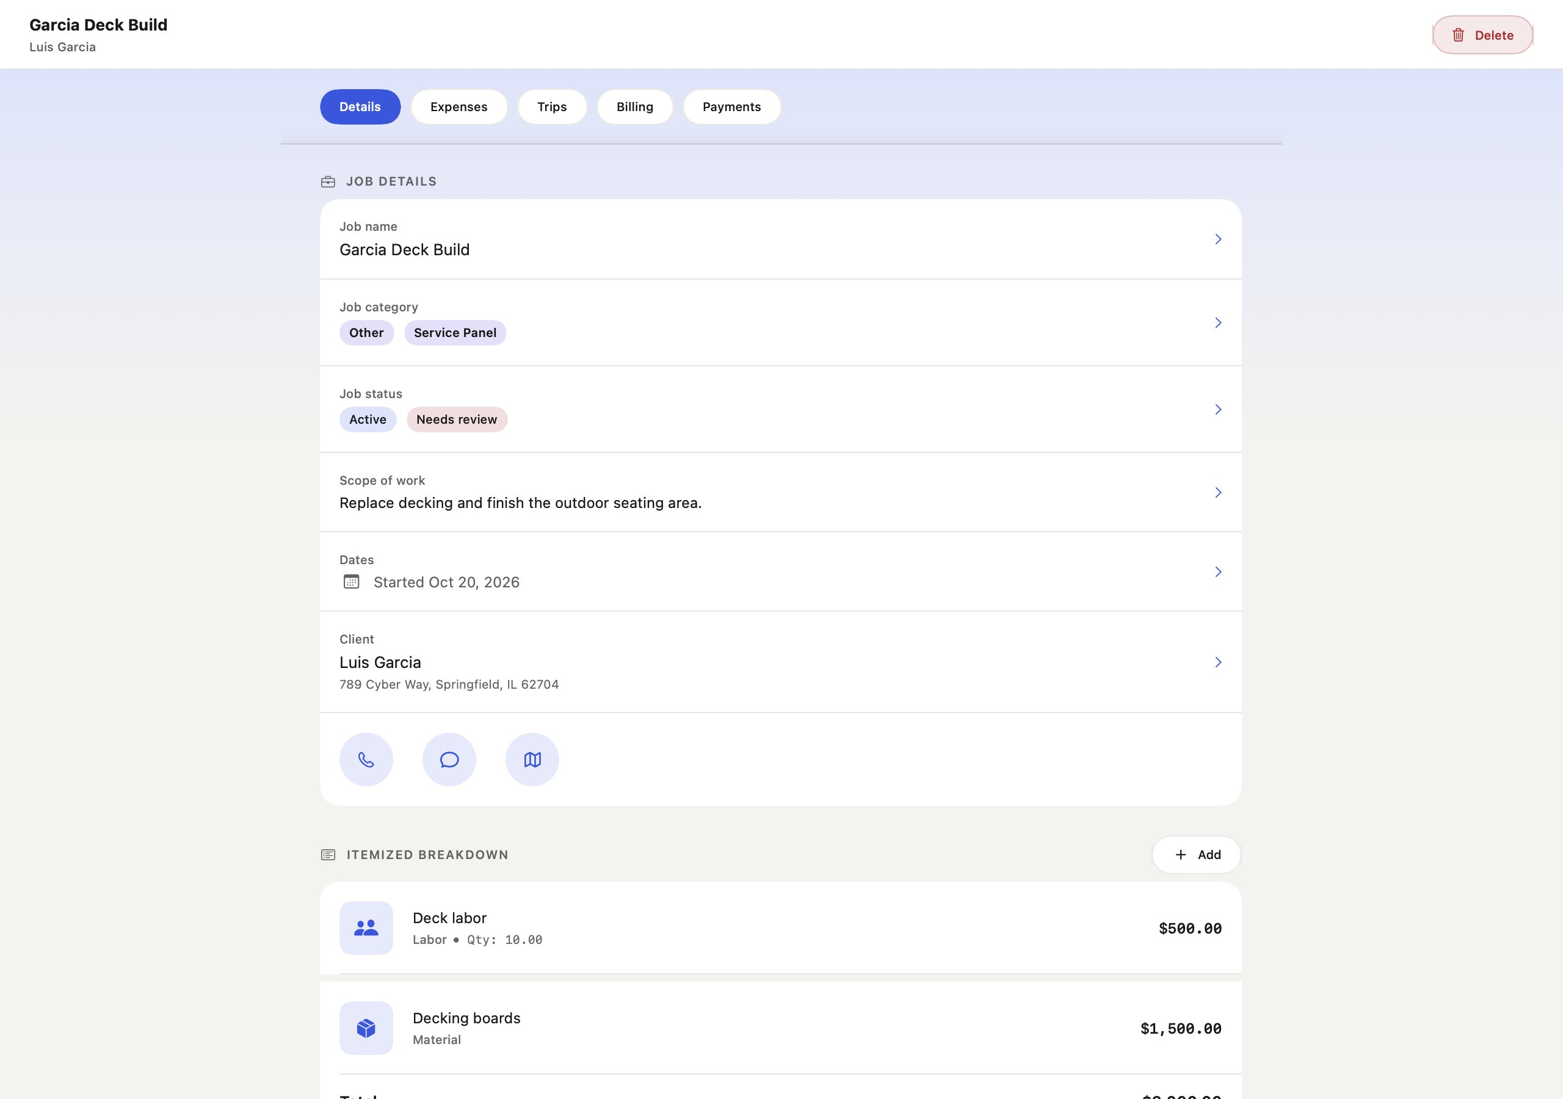
Task: Switch to the Billing tab
Action: [x=635, y=107]
